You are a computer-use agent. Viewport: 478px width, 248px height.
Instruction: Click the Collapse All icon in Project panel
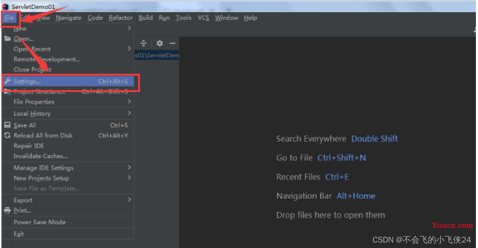coord(144,43)
